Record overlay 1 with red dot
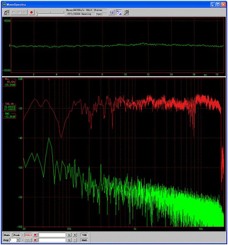Screen dimensions: 228x245 tap(35, 235)
